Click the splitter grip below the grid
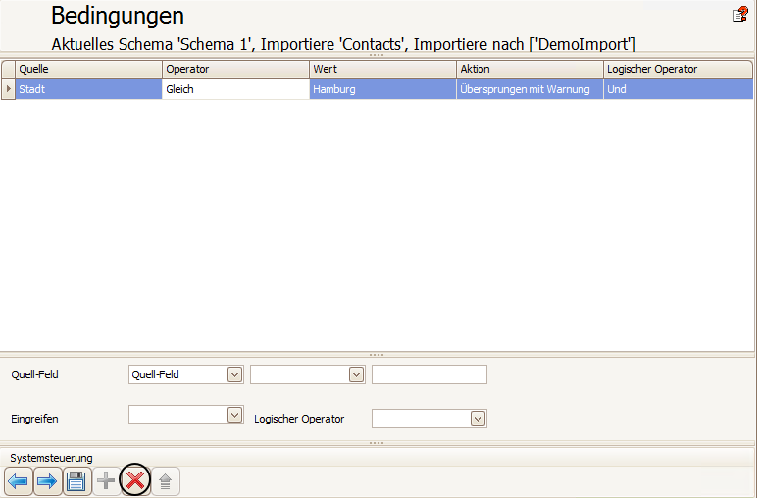 (377, 355)
